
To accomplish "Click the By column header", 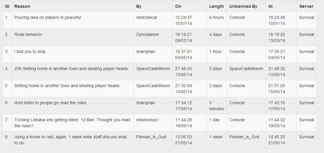I will click(x=139, y=6).
